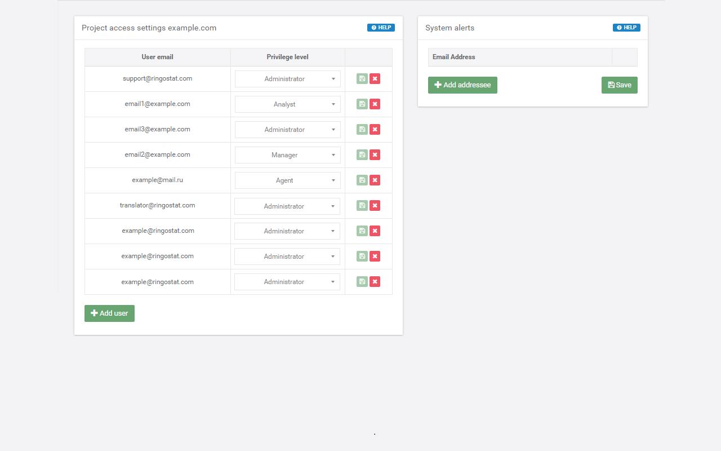The width and height of the screenshot is (721, 451).
Task: Click the red delete icon for support@ringostat.com
Action: coord(375,78)
